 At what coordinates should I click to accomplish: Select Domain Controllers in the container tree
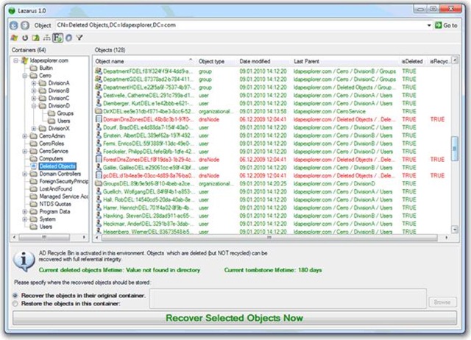coord(60,174)
